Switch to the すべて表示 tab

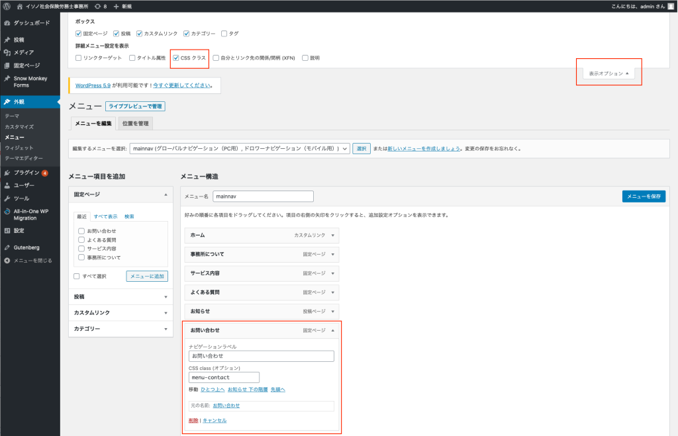point(105,216)
